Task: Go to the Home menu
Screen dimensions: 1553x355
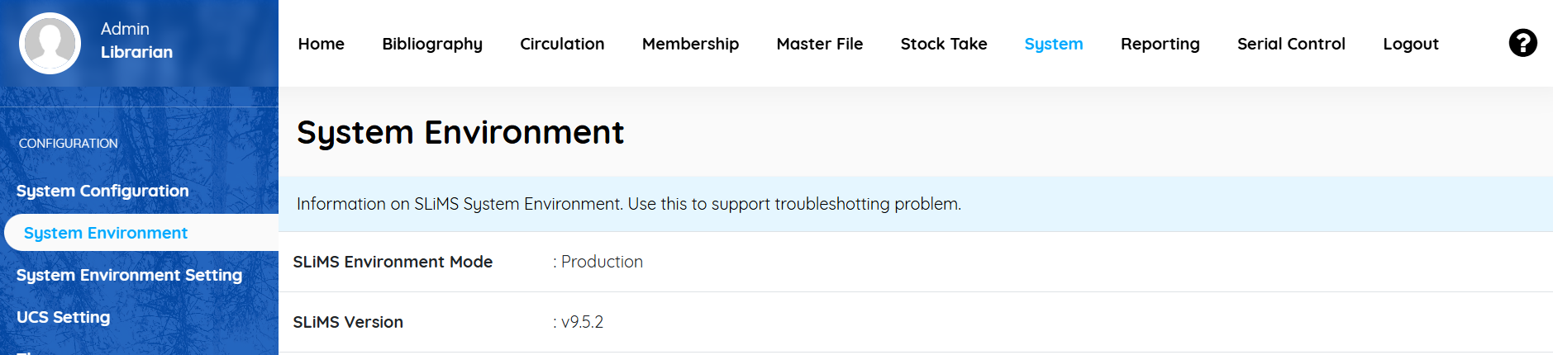Action: click(322, 44)
